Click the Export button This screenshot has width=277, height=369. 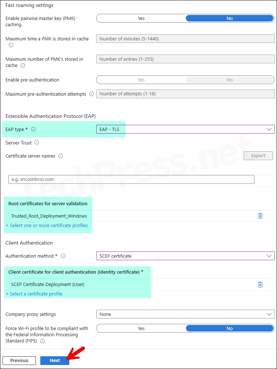click(258, 155)
